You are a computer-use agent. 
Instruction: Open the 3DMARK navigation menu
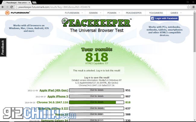[x=93, y=13]
